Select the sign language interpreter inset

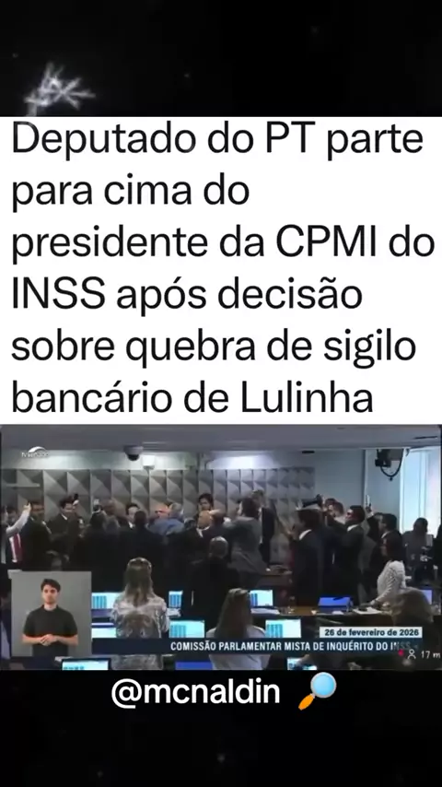(50, 613)
